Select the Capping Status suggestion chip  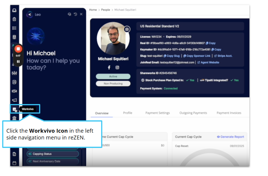(53, 154)
